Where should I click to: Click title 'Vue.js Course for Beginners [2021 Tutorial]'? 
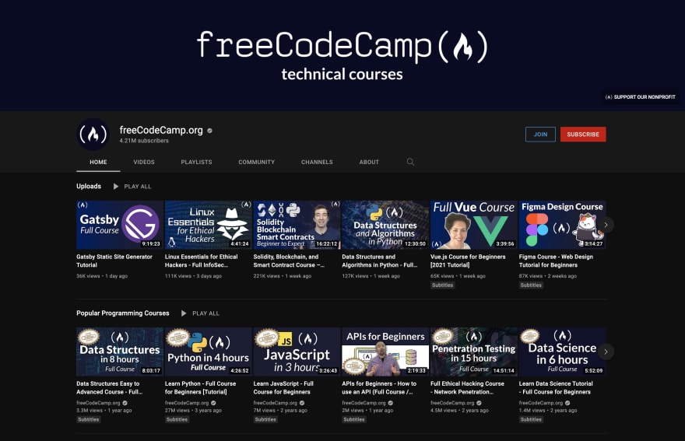pyautogui.click(x=468, y=261)
